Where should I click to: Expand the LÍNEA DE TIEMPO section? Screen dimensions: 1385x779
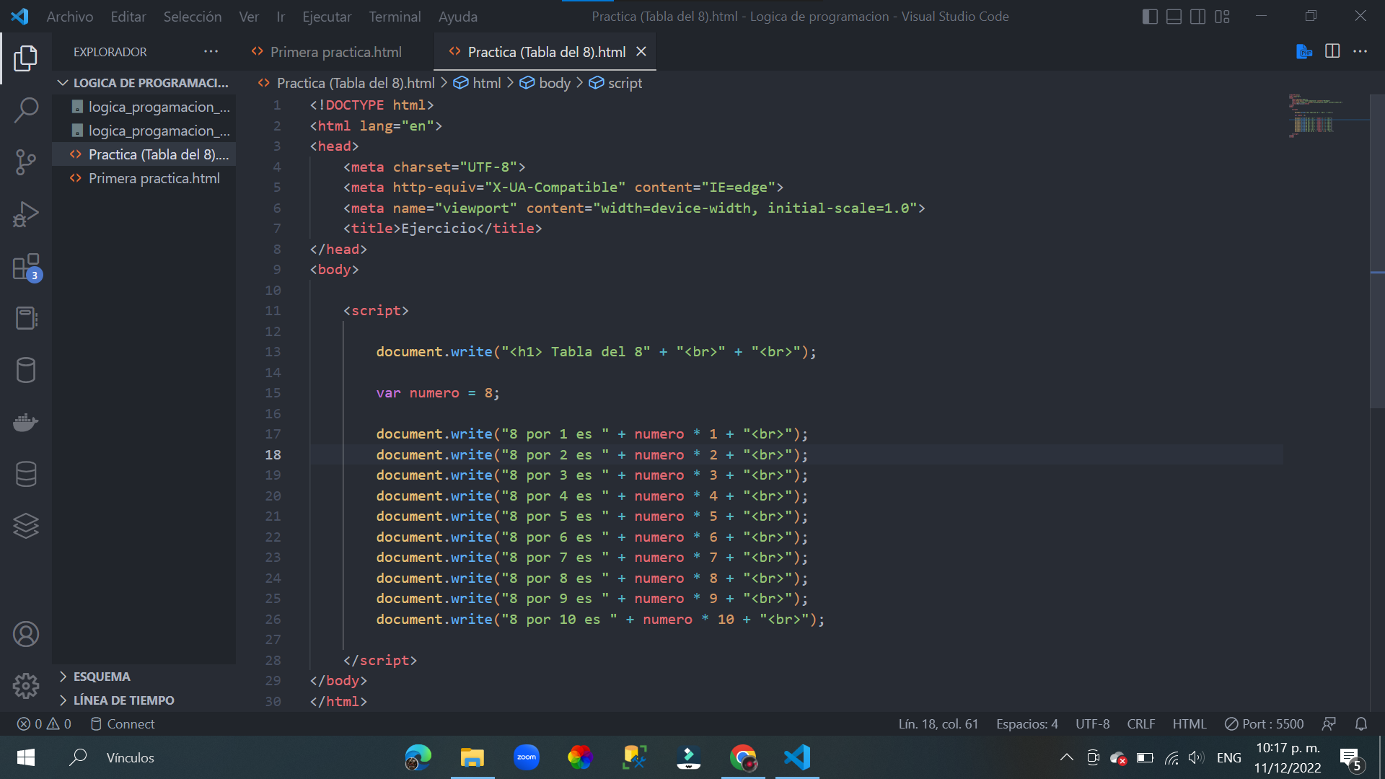coord(144,700)
